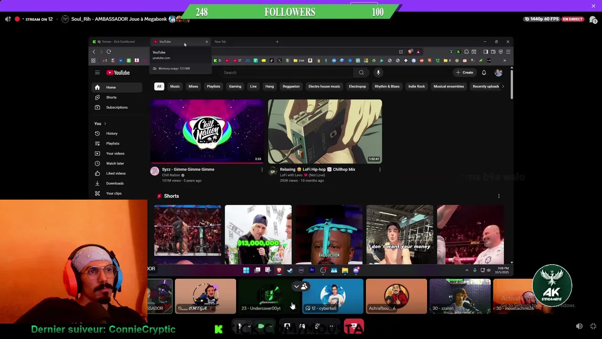Close the top overlay banner X
Viewport: 602px width, 339px height.
point(594,6)
